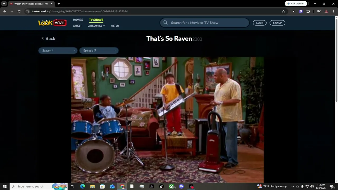
Task: Click the That's So Raven title text
Action: click(169, 39)
